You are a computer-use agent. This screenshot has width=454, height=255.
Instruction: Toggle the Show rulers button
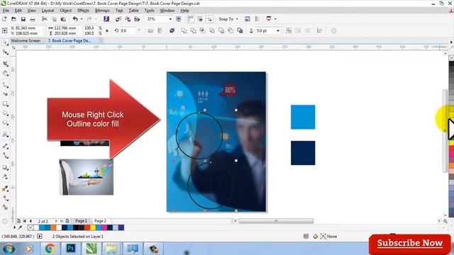(x=191, y=19)
